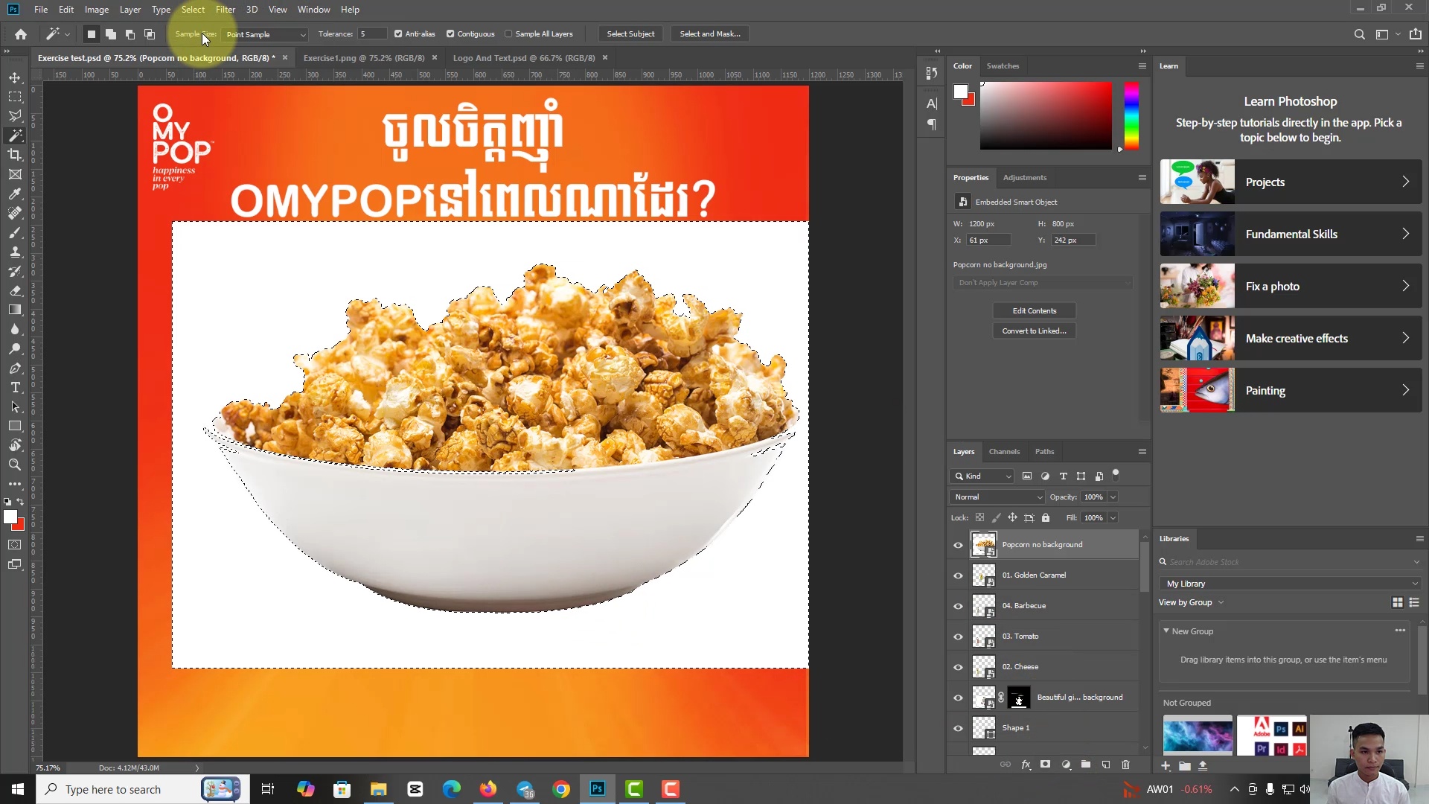This screenshot has width=1429, height=804.
Task: Open the Fix a photo tutorial
Action: tap(1291, 286)
